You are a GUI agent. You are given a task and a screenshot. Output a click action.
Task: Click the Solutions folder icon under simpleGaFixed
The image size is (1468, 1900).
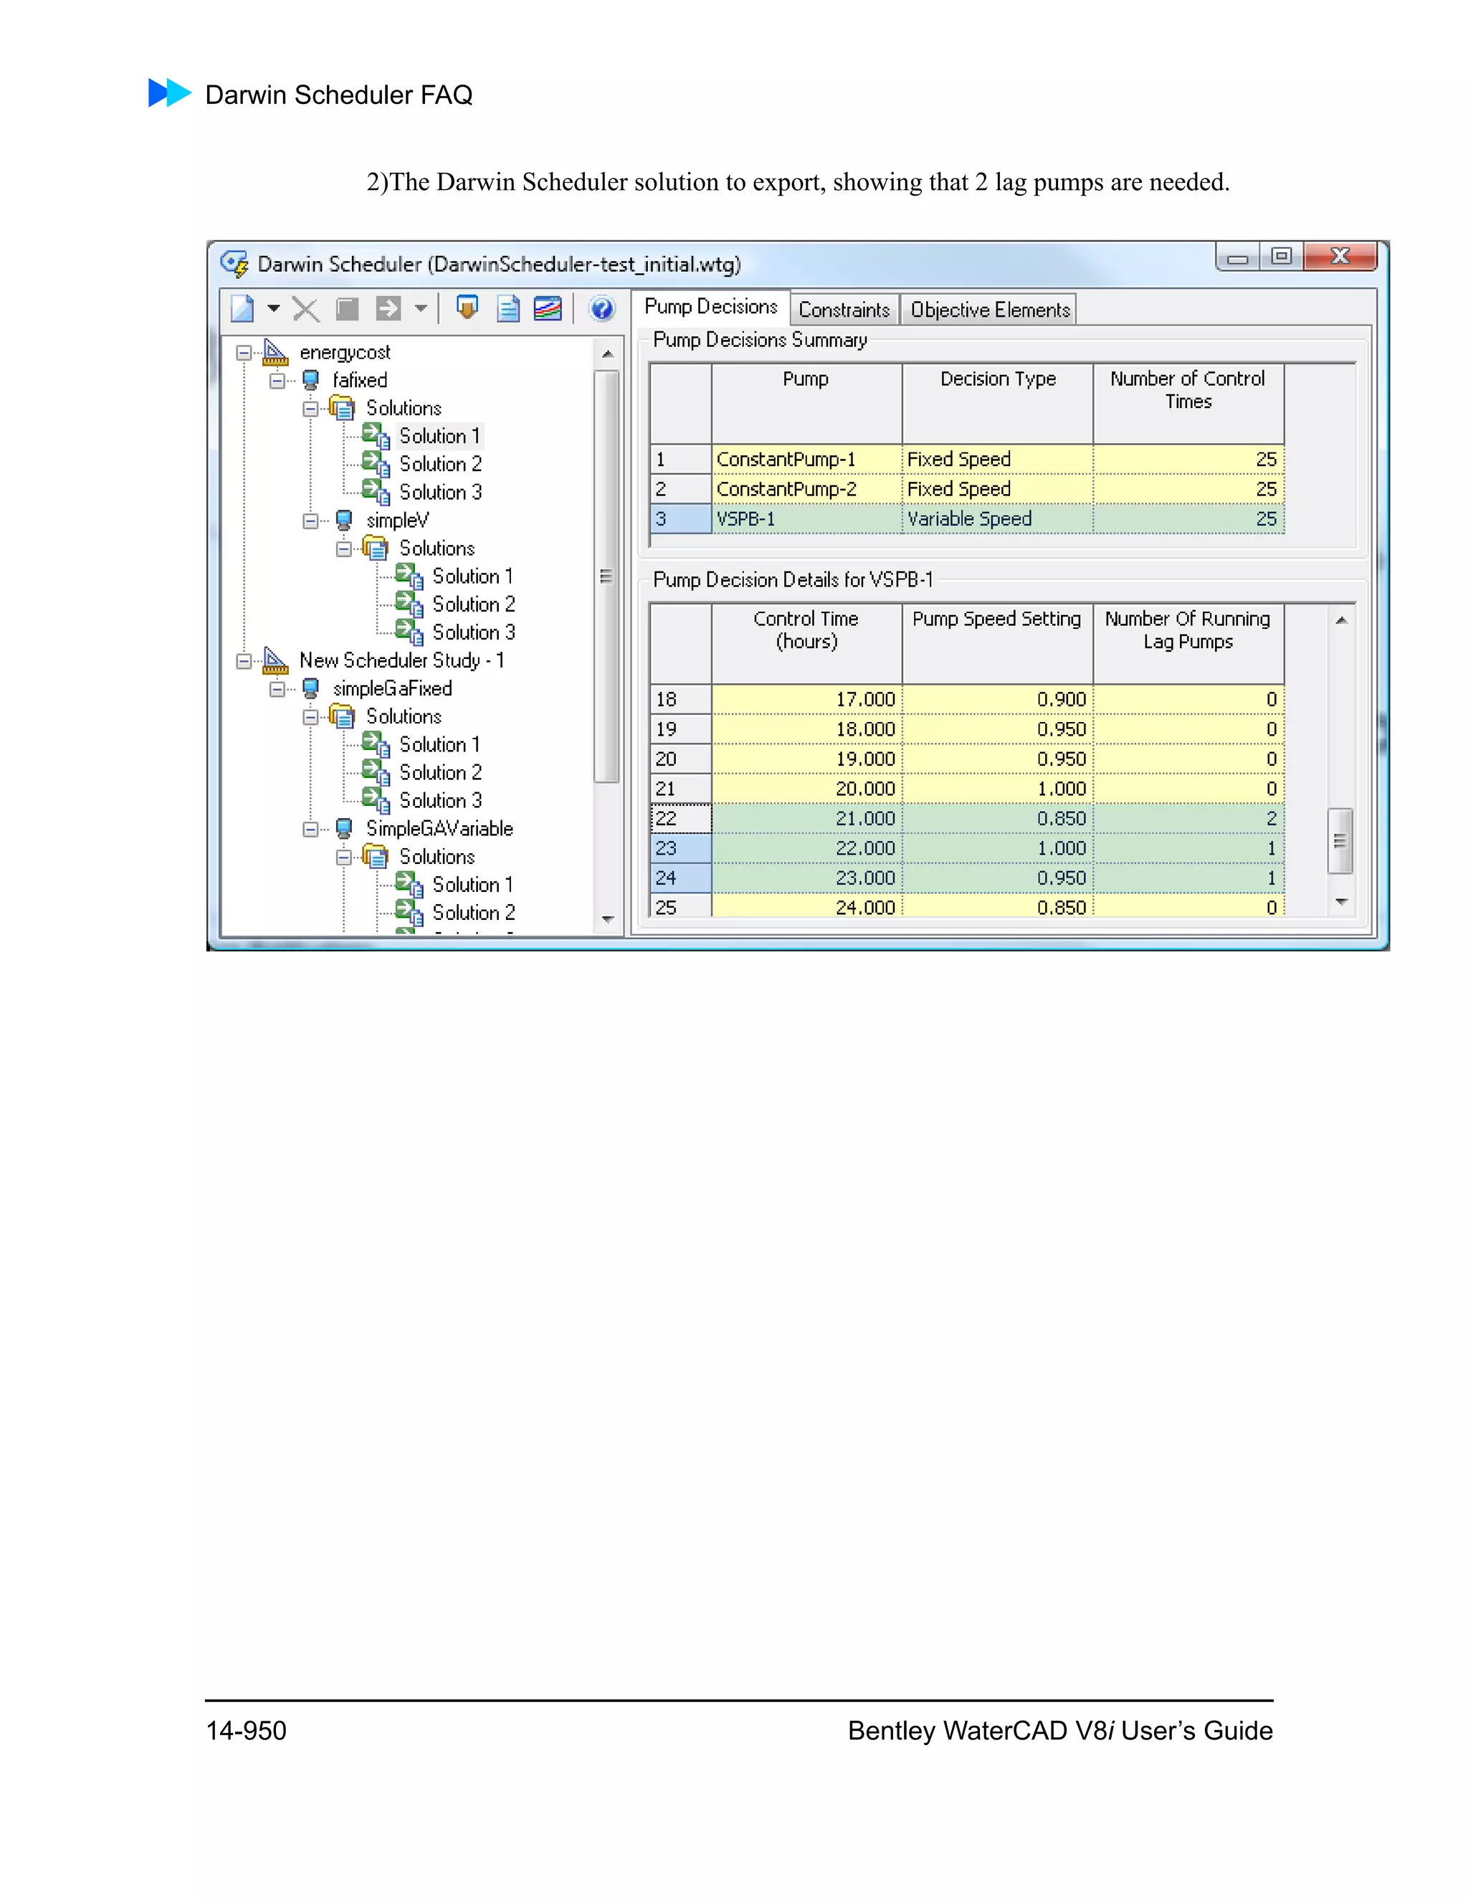[x=343, y=717]
